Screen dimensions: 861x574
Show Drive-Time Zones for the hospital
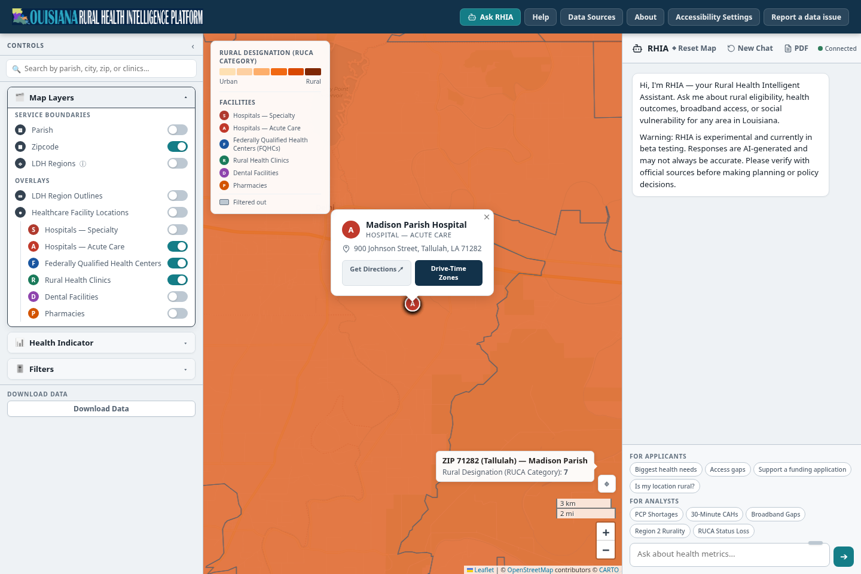pyautogui.click(x=448, y=273)
